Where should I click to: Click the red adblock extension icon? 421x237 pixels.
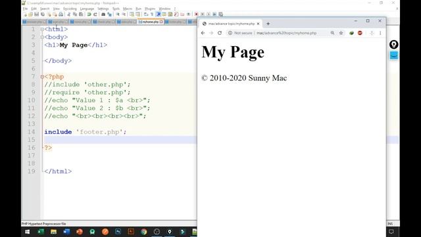360,33
